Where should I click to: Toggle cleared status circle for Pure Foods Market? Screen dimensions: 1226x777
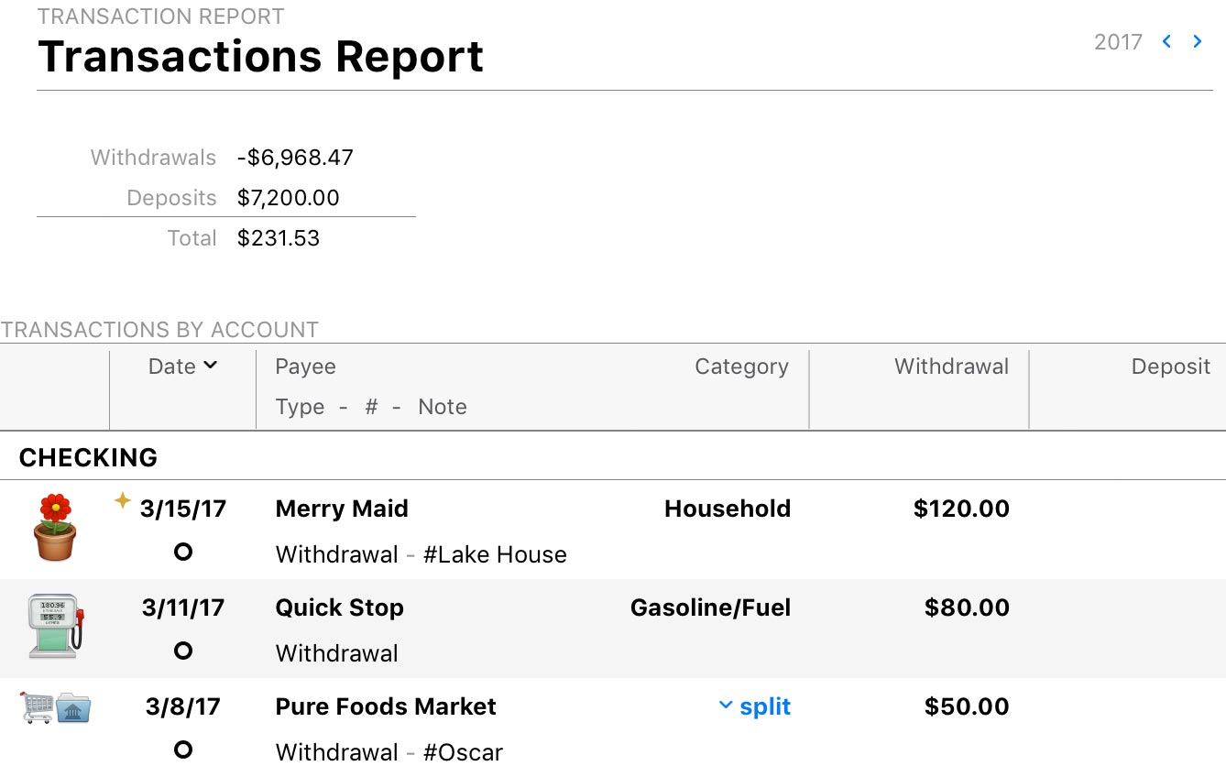tap(183, 750)
